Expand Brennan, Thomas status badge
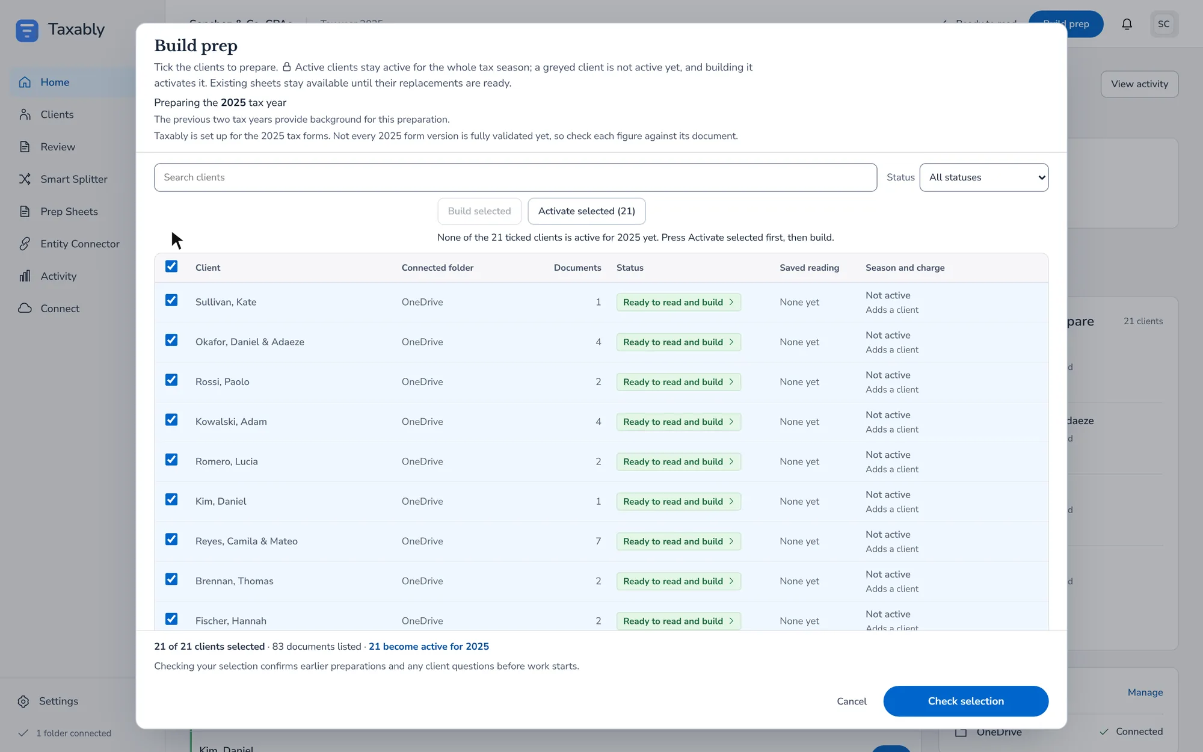Viewport: 1203px width, 752px height. [x=678, y=581]
